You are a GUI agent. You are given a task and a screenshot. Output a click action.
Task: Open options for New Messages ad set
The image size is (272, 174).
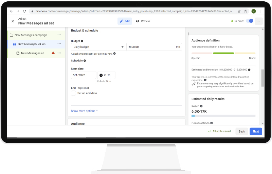click(59, 44)
